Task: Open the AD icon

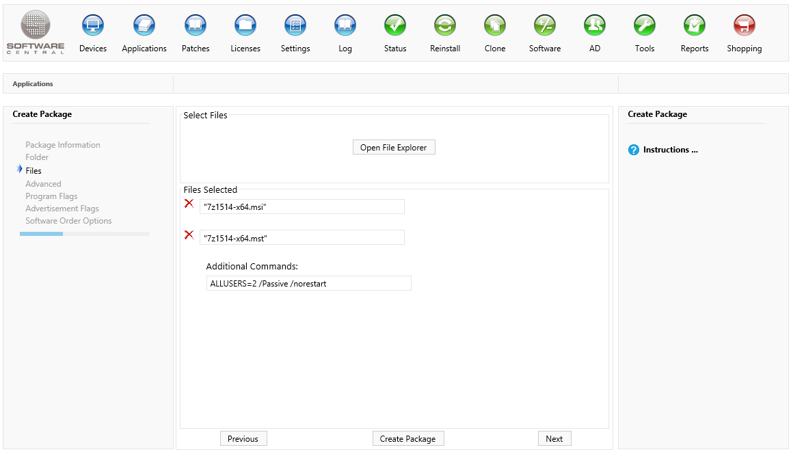Action: (595, 26)
